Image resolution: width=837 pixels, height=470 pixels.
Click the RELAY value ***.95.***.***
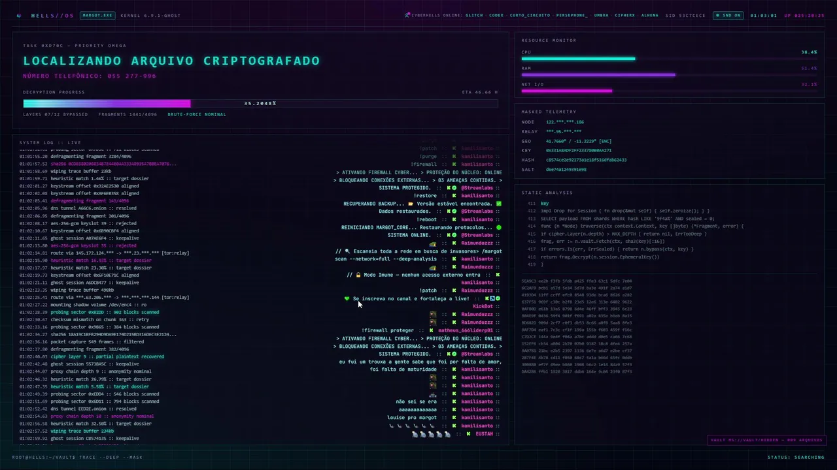coord(564,132)
